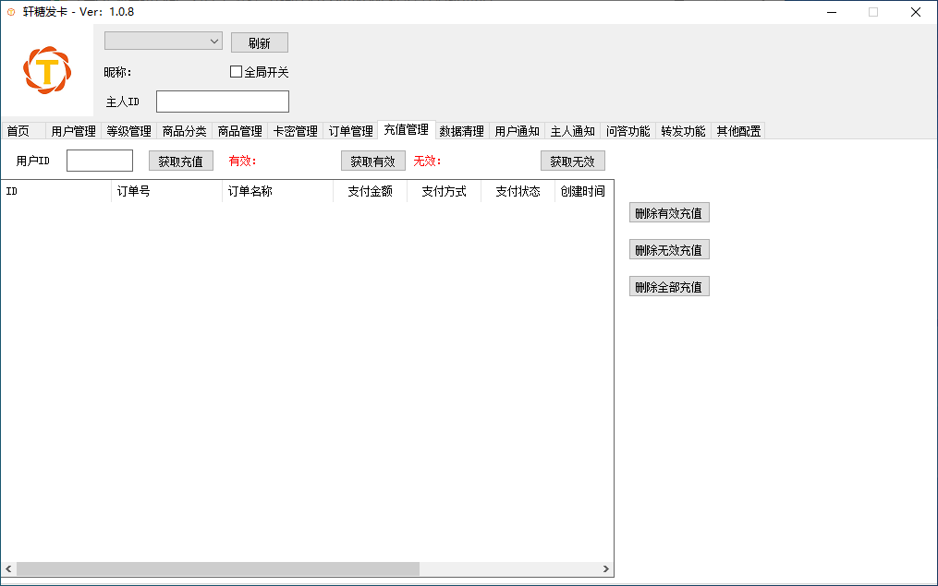The height and width of the screenshot is (586, 938).
Task: Click the 获取有效 button
Action: [x=373, y=161]
